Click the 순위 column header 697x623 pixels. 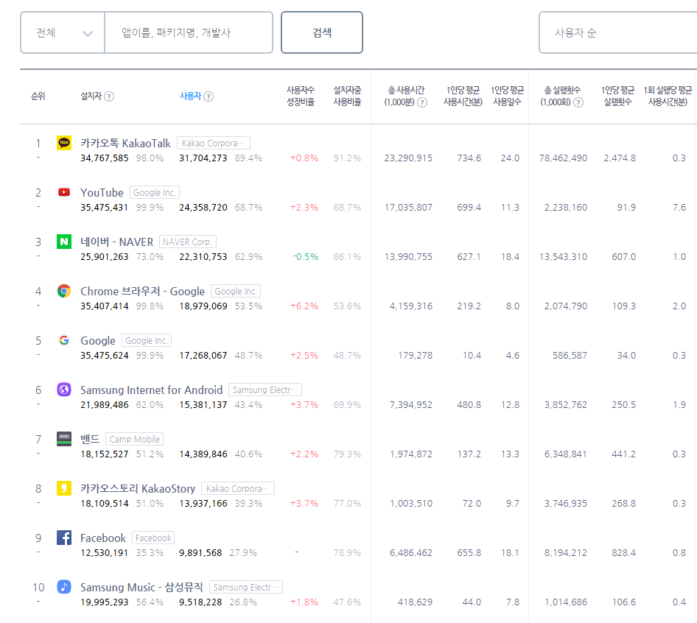point(38,96)
